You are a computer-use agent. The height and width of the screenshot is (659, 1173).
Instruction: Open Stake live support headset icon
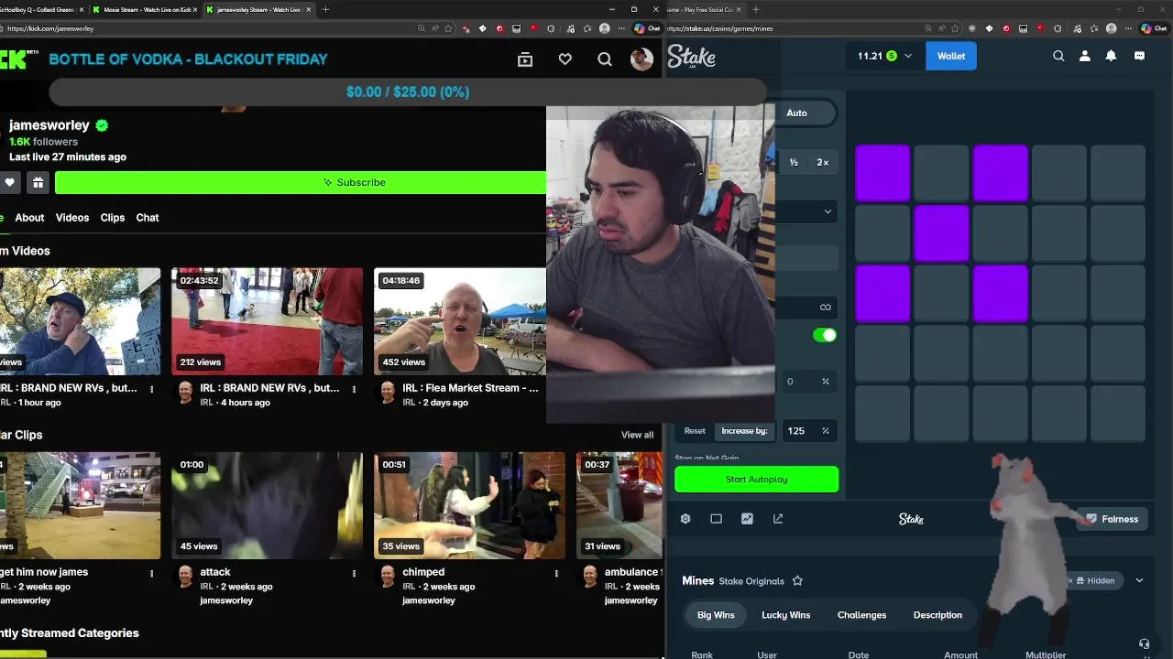pos(1144,644)
